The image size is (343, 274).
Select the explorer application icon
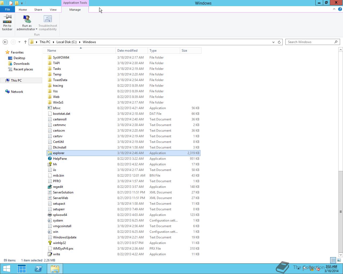click(x=50, y=153)
